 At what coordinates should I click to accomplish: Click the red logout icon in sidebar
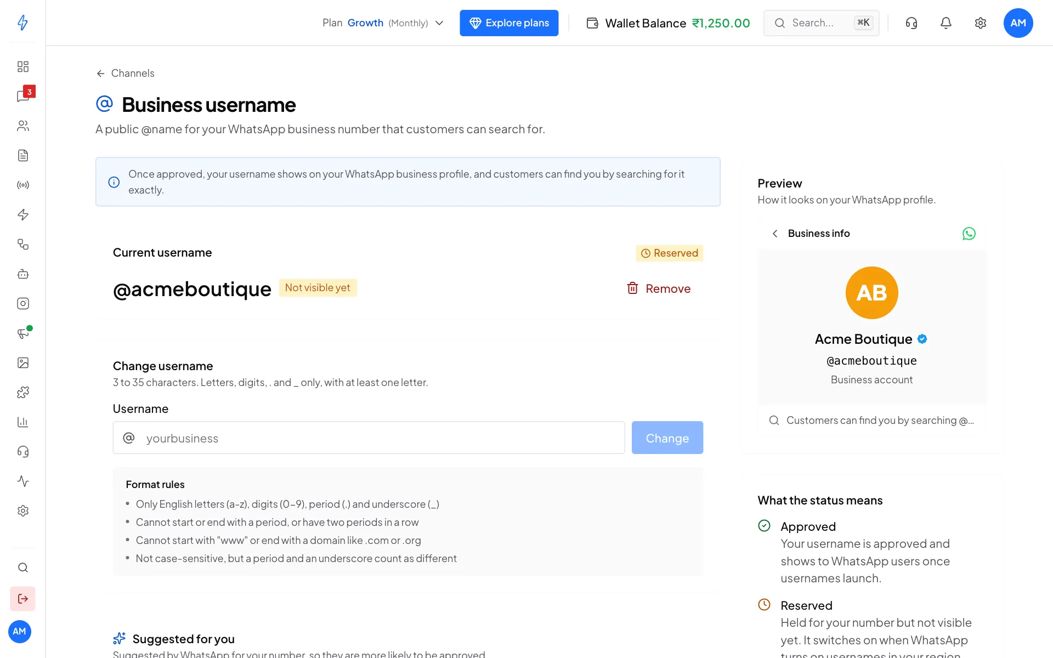pos(22,599)
